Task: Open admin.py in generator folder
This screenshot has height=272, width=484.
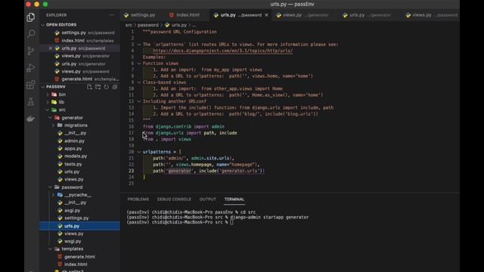Action: click(74, 141)
